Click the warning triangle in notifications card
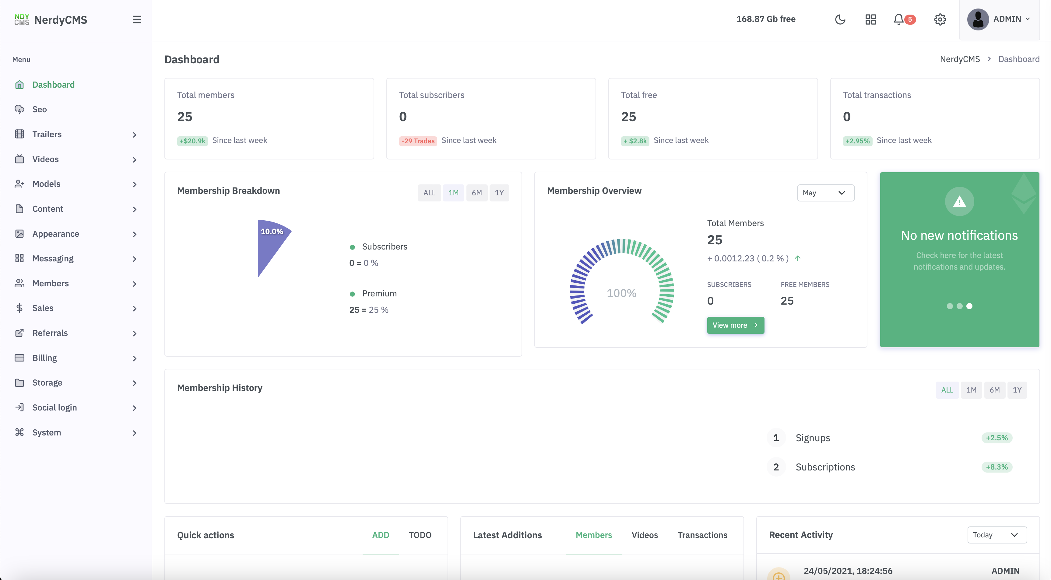Viewport: 1051px width, 580px height. 960,201
